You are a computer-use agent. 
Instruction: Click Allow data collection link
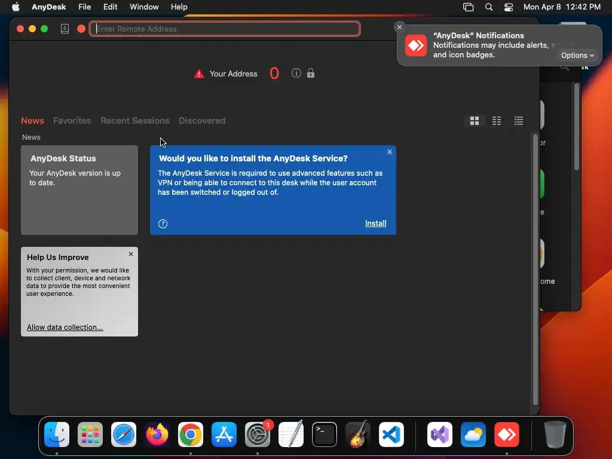tap(65, 327)
